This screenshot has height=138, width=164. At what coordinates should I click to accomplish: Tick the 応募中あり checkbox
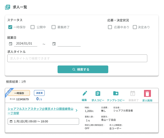pyautogui.click(x=110, y=27)
